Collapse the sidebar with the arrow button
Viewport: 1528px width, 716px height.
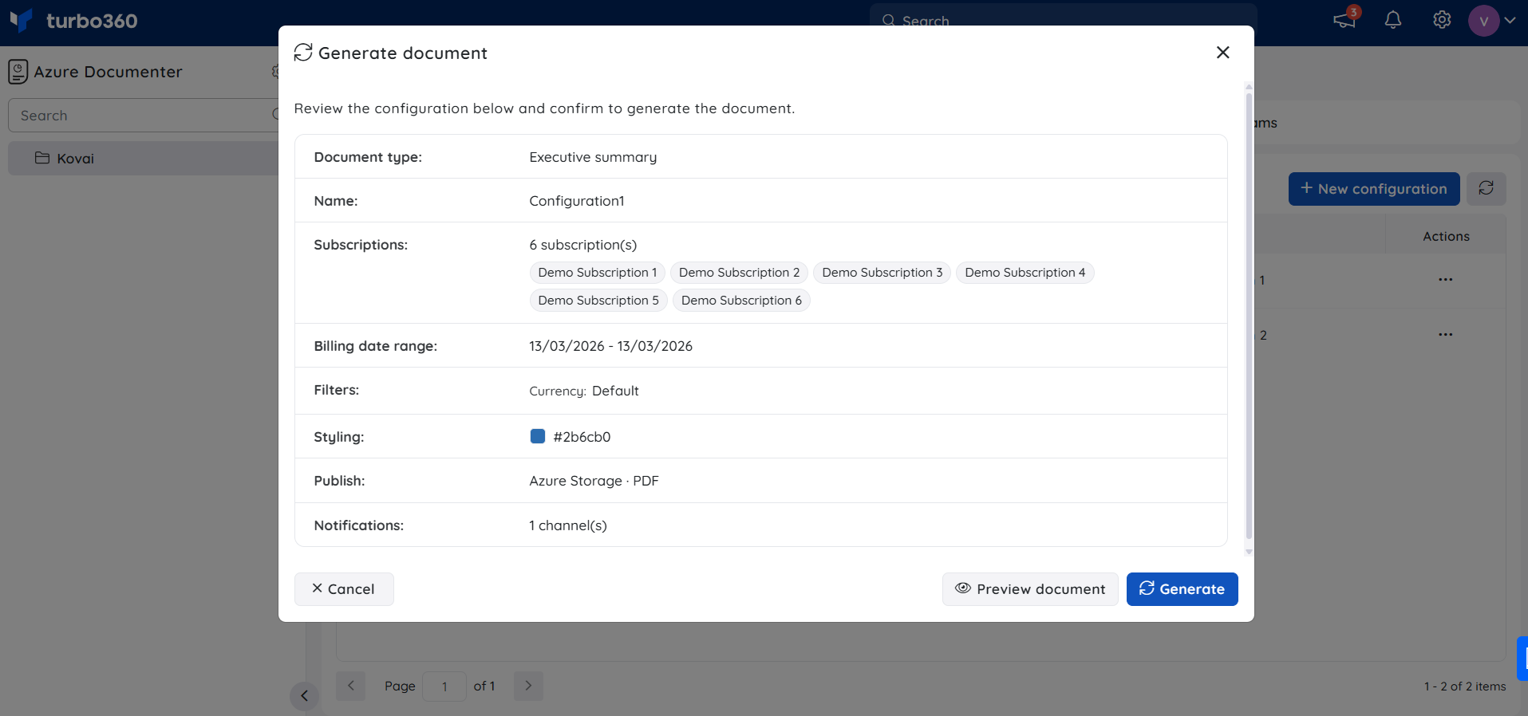[x=304, y=696]
